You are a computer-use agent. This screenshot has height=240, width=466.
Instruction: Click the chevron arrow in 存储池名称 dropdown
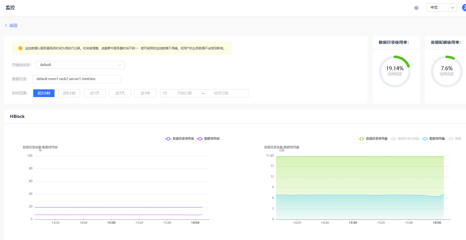coord(120,65)
